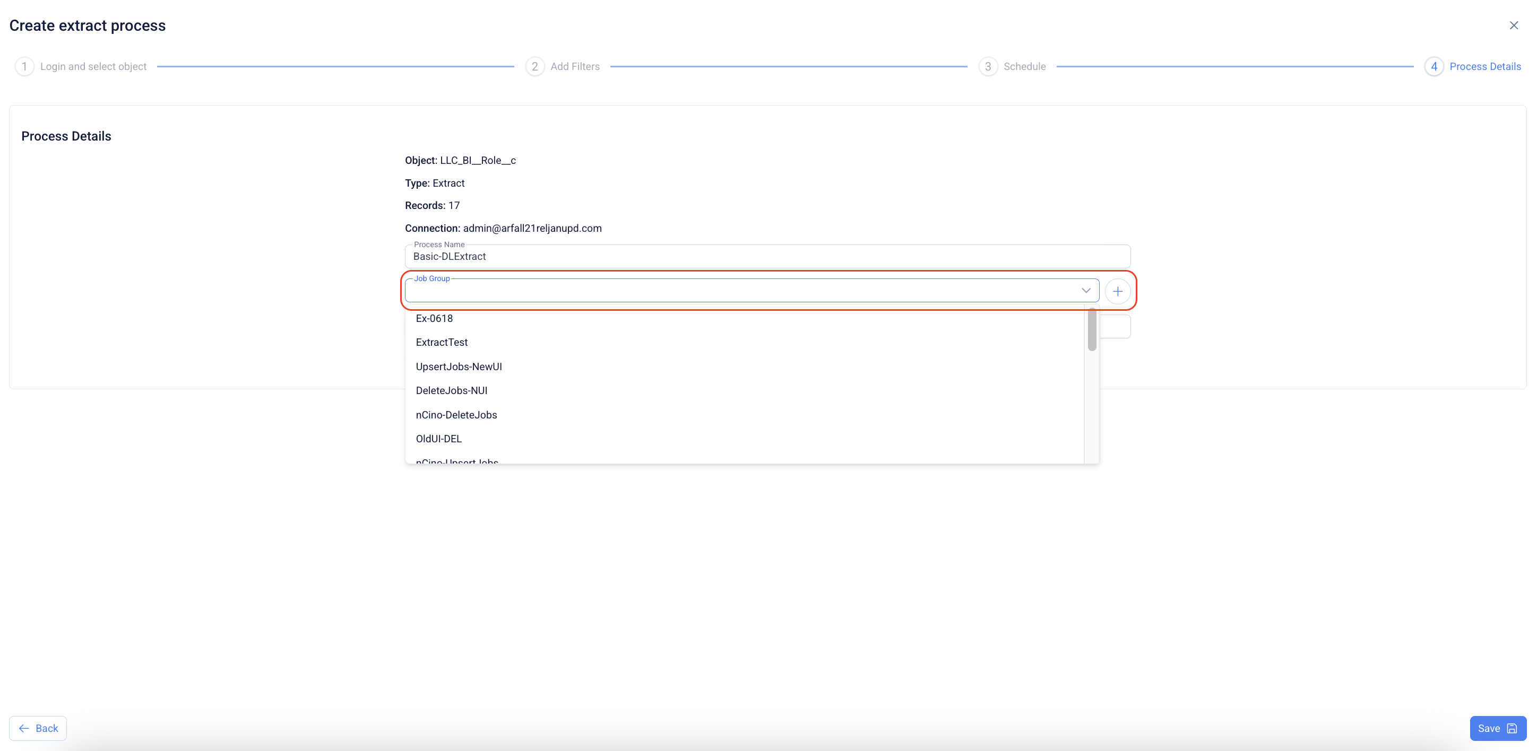This screenshot has width=1537, height=751.
Task: Choose nCino-DeleteJobs option
Action: coord(456,415)
